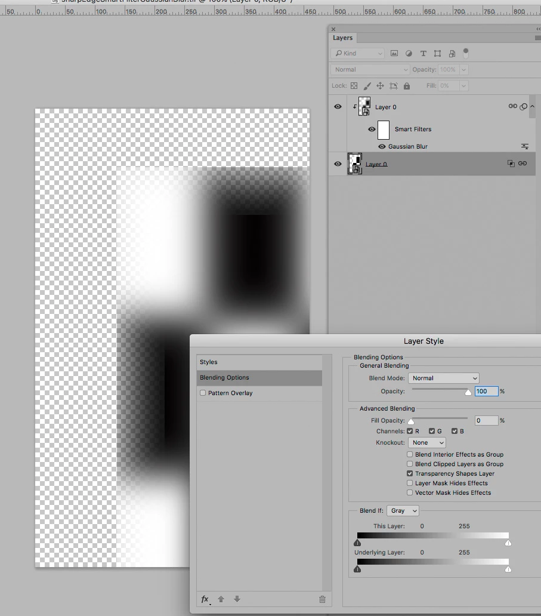Click advanced blending badge on bottom Layer 0
Viewport: 541px width, 616px height.
(x=511, y=164)
